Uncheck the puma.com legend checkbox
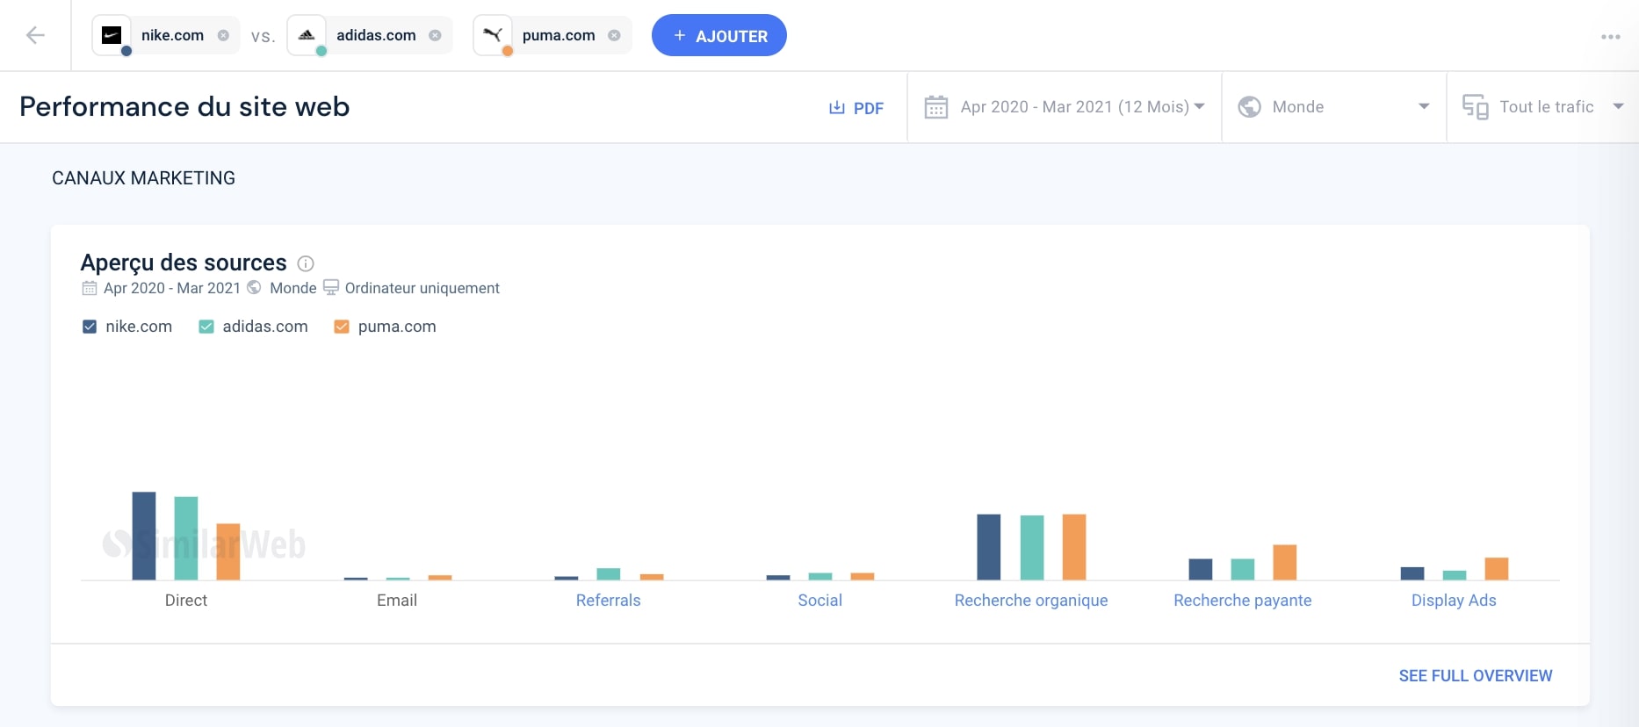 click(x=342, y=327)
